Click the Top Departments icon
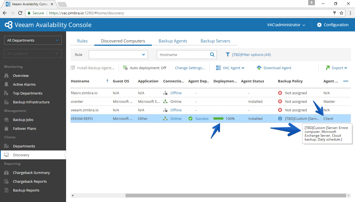Screen dimensions: 355x202 click(x=7, y=93)
